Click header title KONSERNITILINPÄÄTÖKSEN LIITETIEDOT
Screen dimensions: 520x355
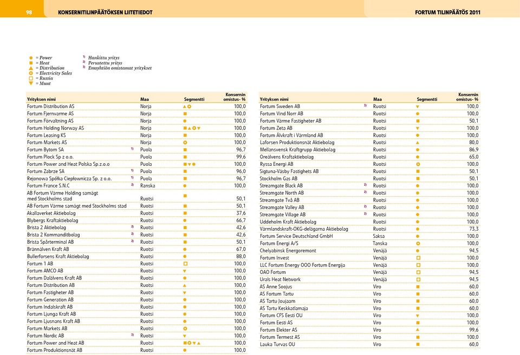point(105,12)
